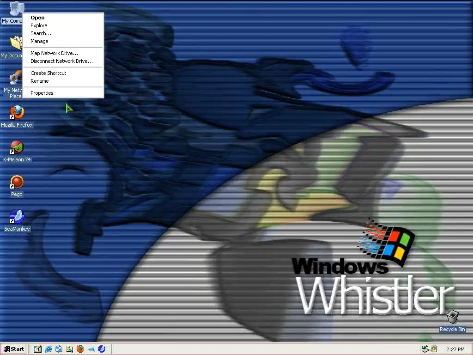The width and height of the screenshot is (473, 355).
Task: Click the first quick launch notepad-style icon
Action: pos(38,349)
